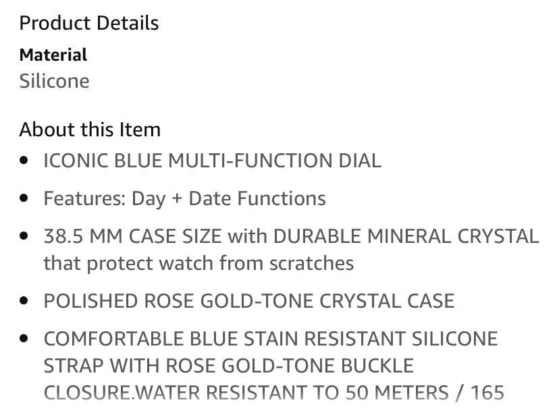This screenshot has width=559, height=415.
Task: Click the Features: Day + Date Functions line
Action: click(x=185, y=199)
